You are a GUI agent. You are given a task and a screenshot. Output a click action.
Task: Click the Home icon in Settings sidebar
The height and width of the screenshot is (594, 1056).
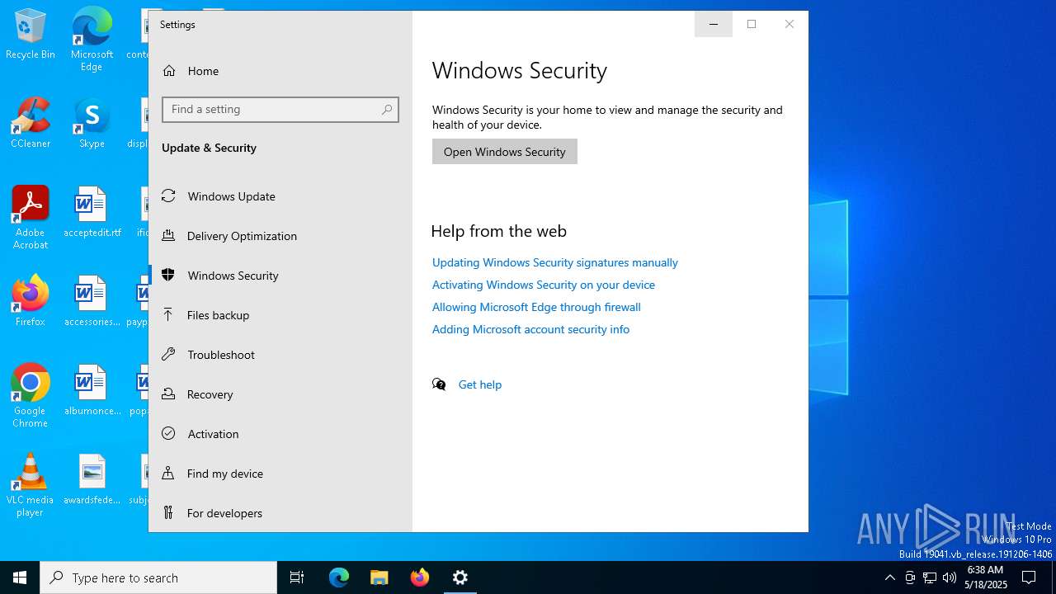[x=169, y=71]
